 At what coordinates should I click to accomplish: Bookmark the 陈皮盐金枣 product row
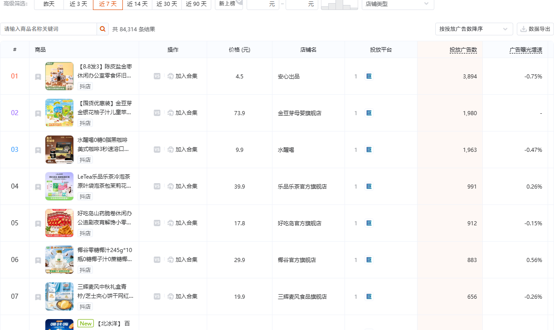[38, 77]
